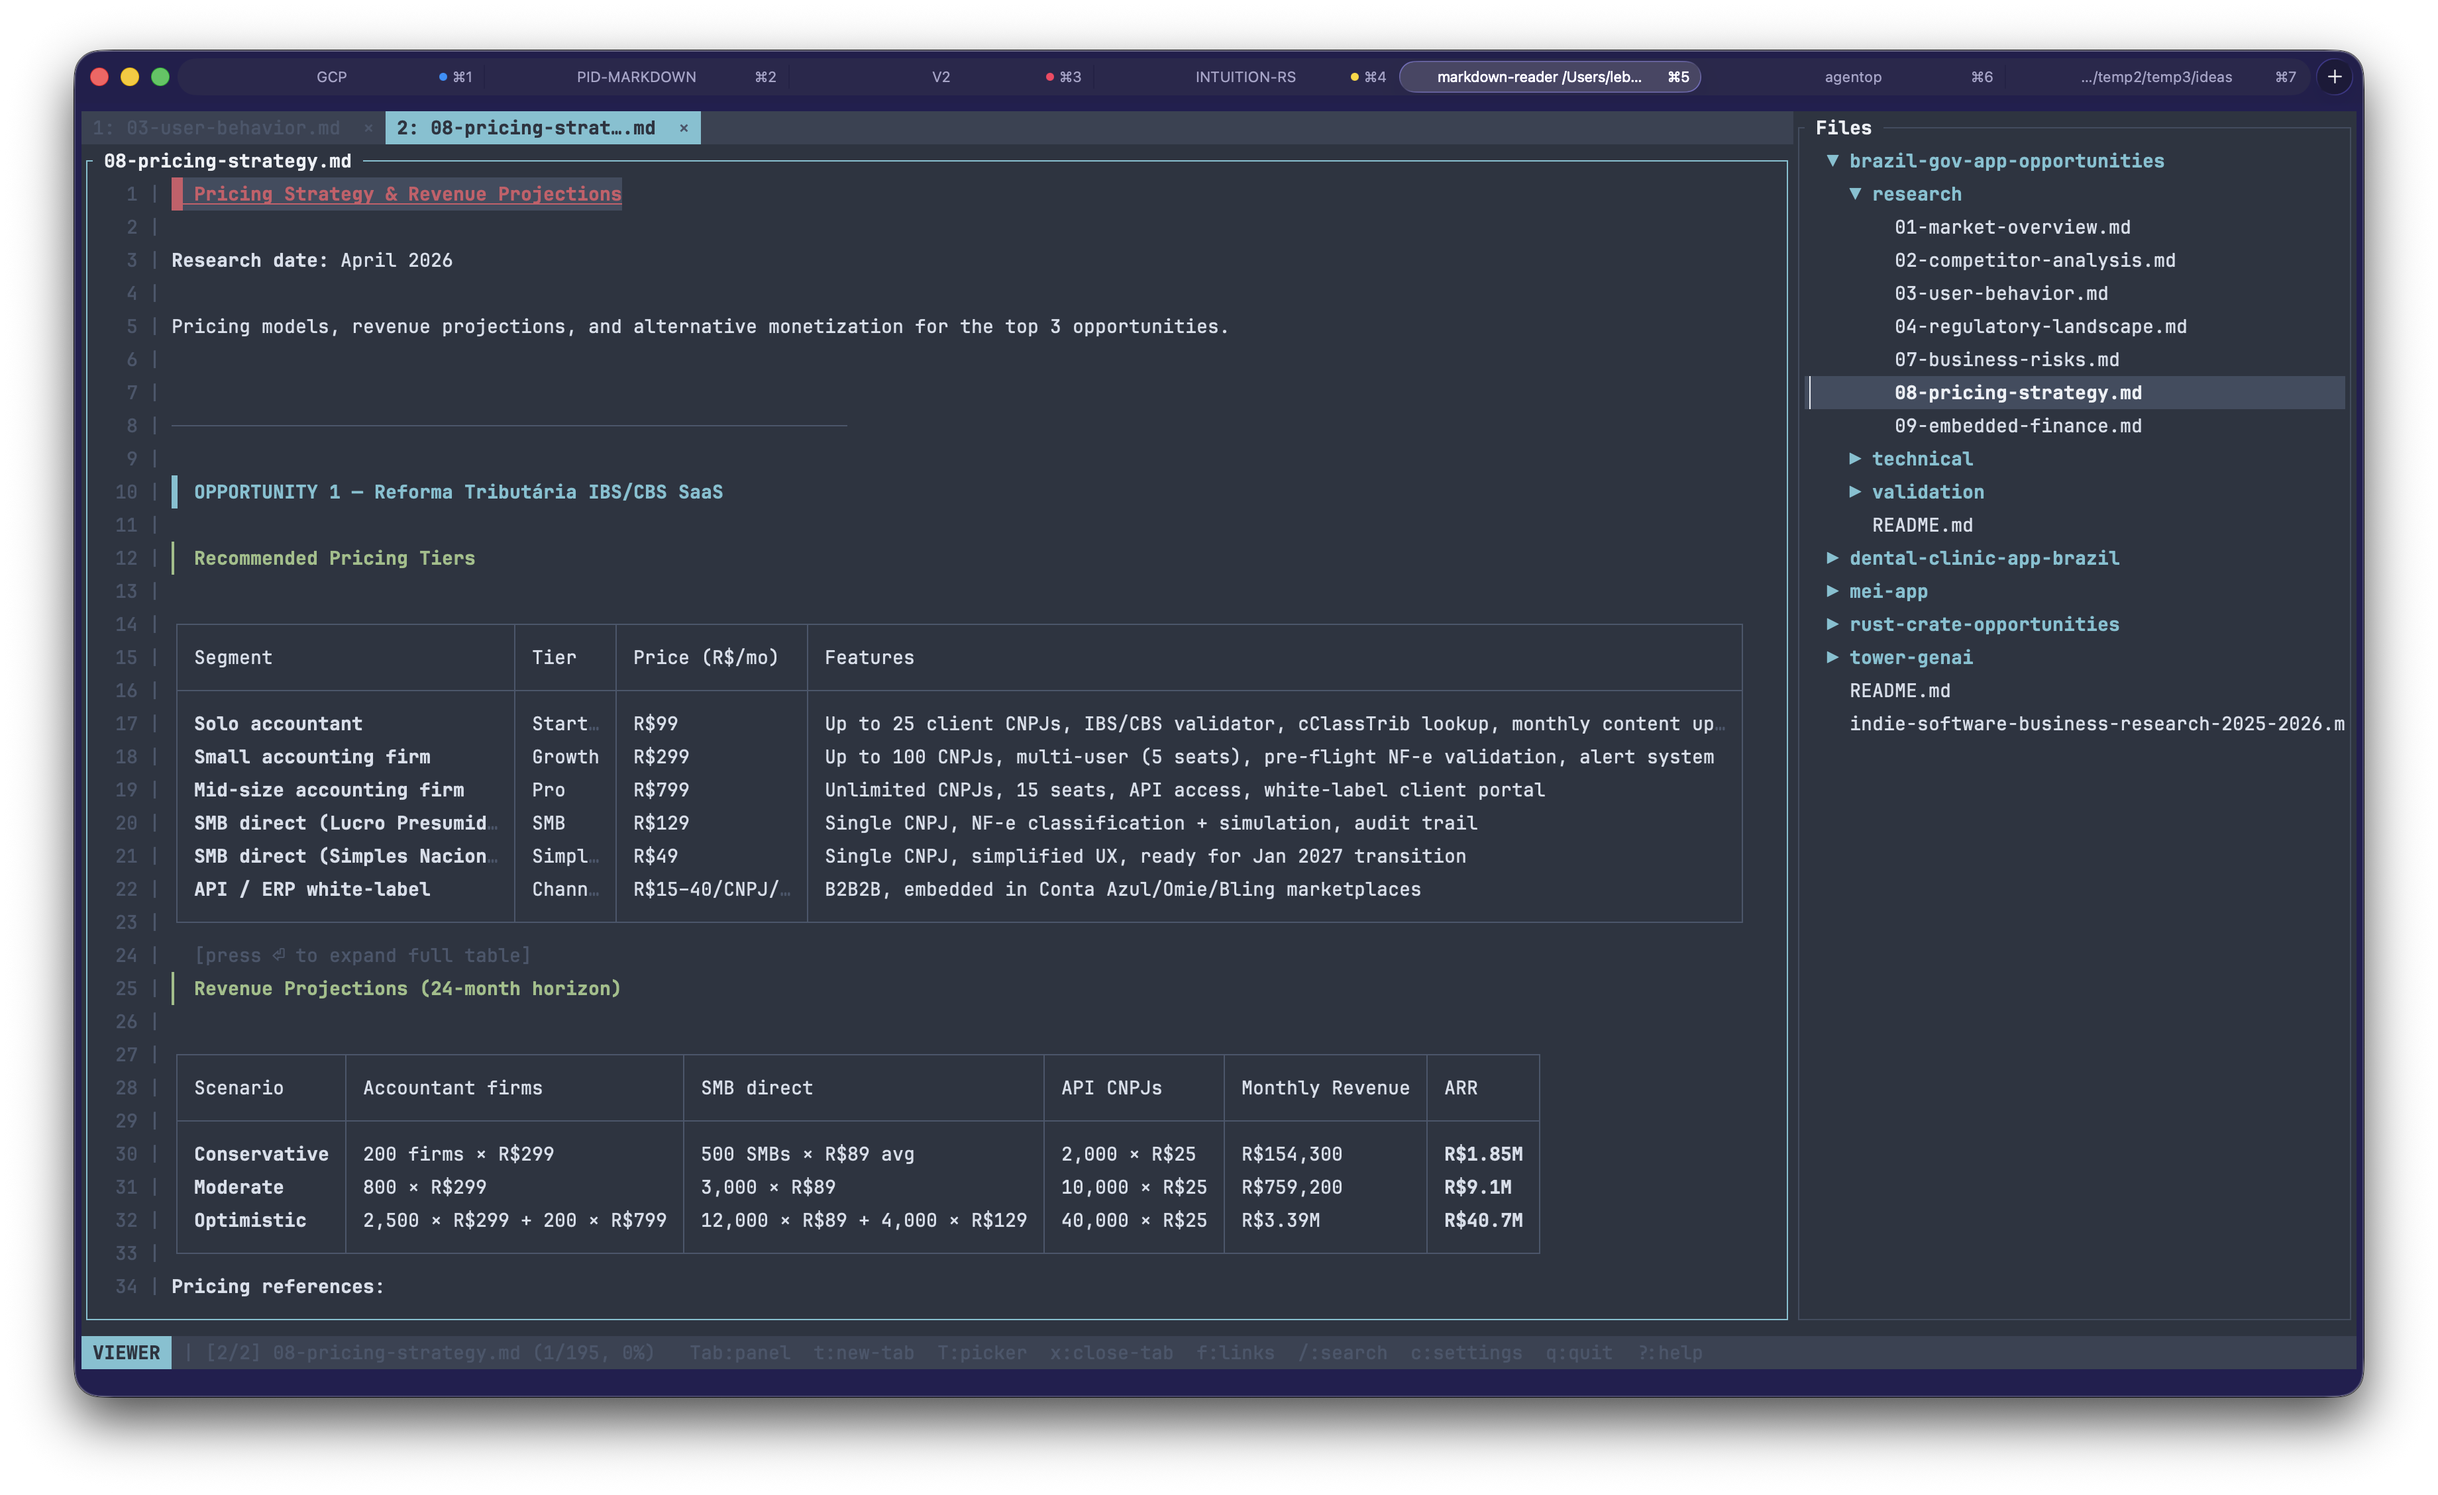The height and width of the screenshot is (1495, 2438).
Task: Open 01-market-overview.md from the file tree
Action: point(2013,226)
